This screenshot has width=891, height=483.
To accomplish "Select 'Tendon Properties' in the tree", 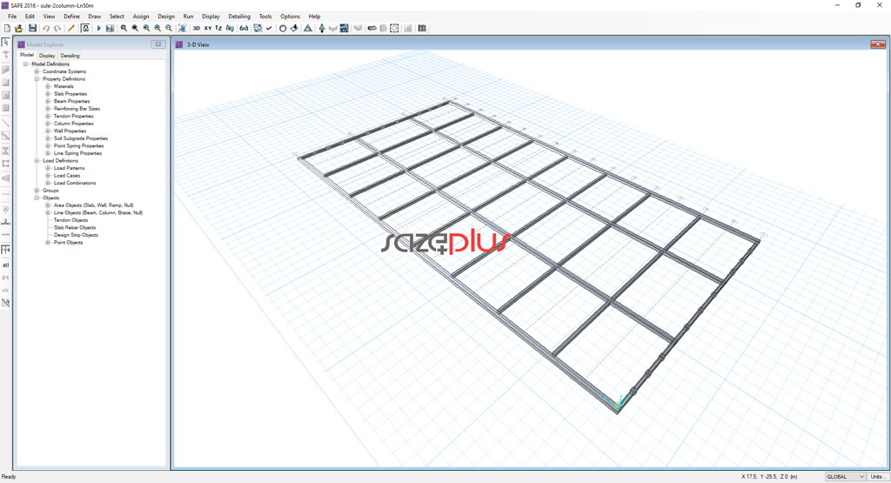I will (x=73, y=116).
